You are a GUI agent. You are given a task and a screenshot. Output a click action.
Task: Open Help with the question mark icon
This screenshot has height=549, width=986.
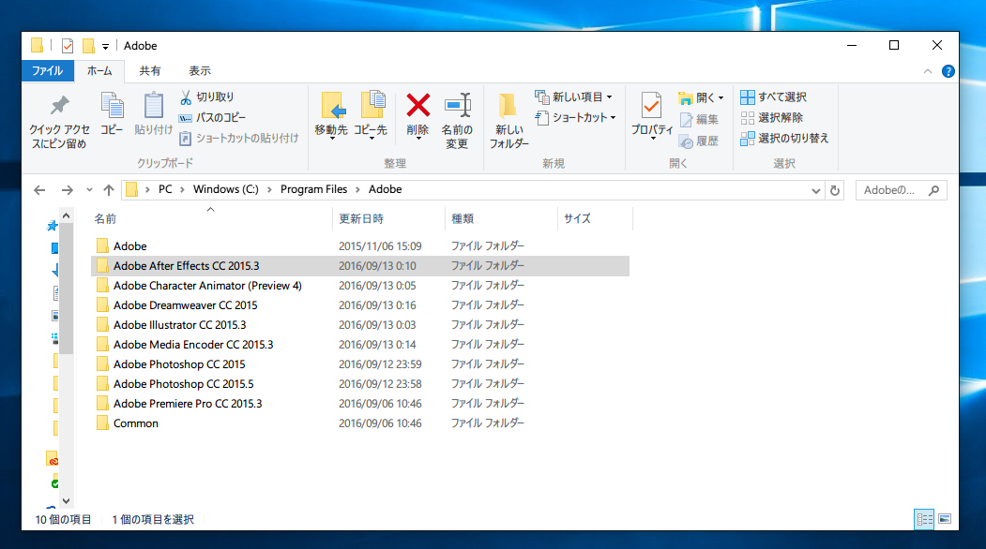pos(948,71)
